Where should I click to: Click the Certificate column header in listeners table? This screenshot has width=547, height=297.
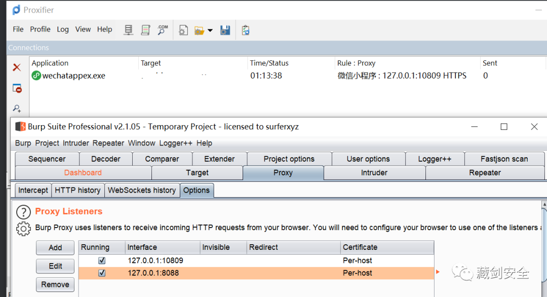pyautogui.click(x=387, y=247)
